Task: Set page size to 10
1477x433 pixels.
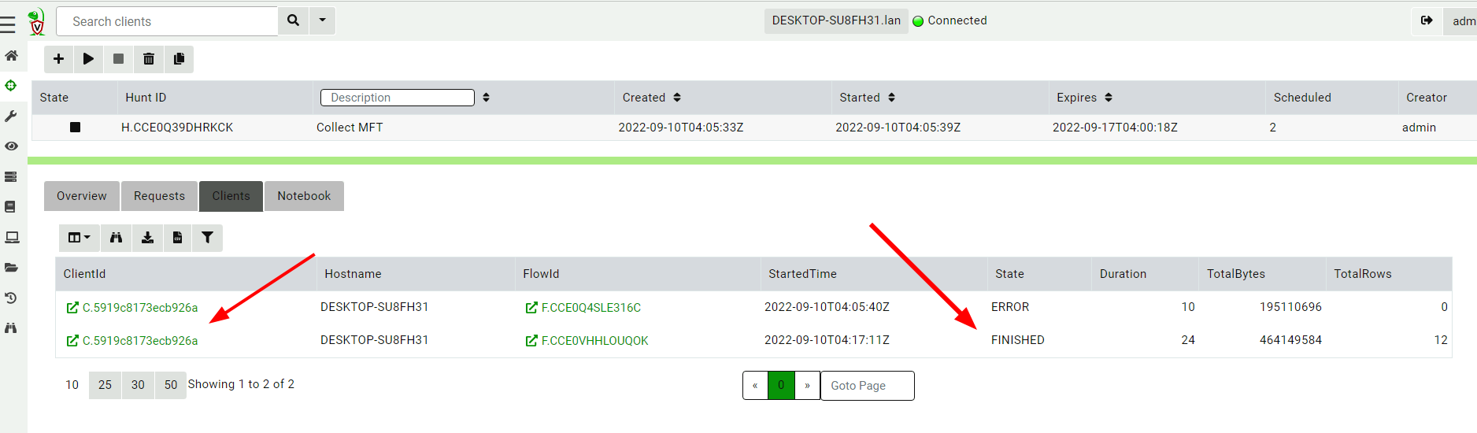Action: click(72, 385)
